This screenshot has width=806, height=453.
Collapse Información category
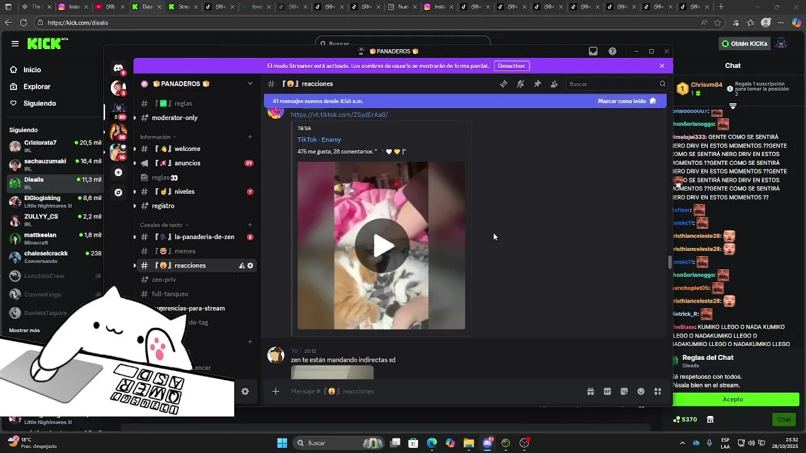[x=158, y=137]
